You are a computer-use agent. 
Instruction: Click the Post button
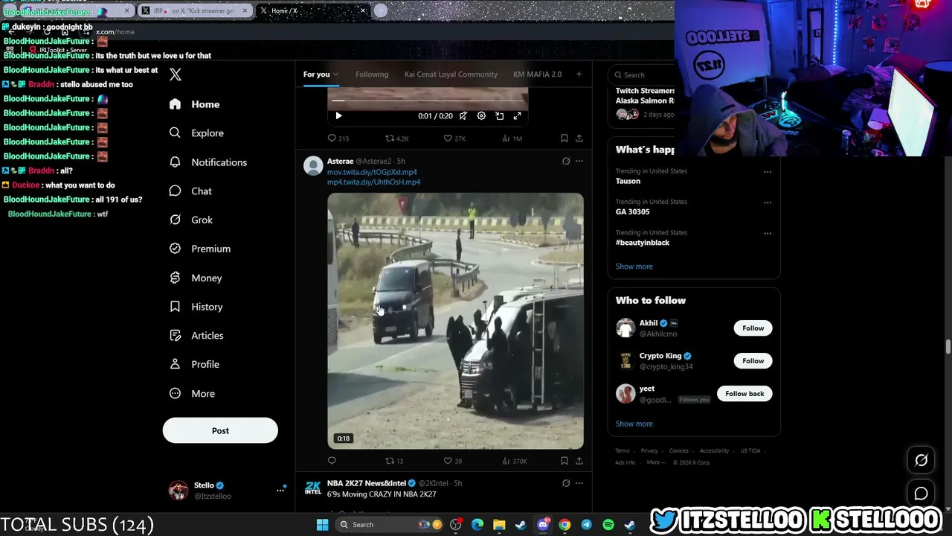click(x=220, y=430)
